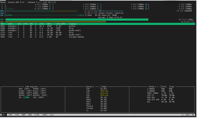Click the [GPU MEM] column header
This screenshot has height=118, width=197.
coord(61,24)
